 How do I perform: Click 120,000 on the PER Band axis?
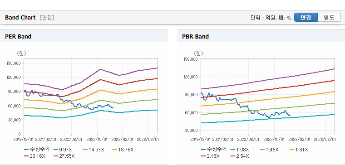[x=14, y=78]
